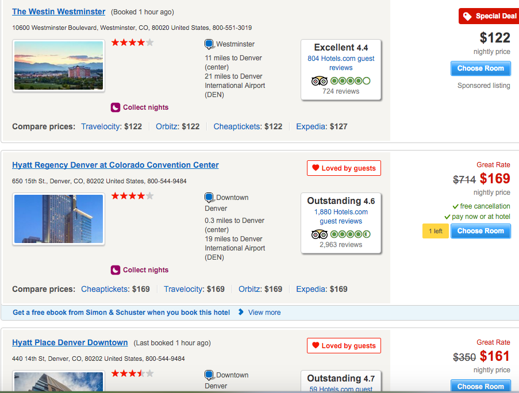Click the Westin Westminster hotel photo thumbnail
The height and width of the screenshot is (393, 519).
(59, 65)
